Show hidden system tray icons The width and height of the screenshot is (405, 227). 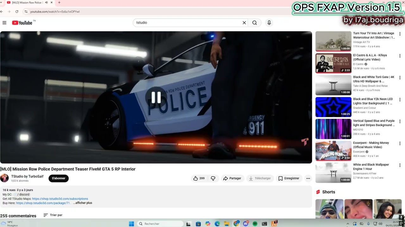(348, 224)
